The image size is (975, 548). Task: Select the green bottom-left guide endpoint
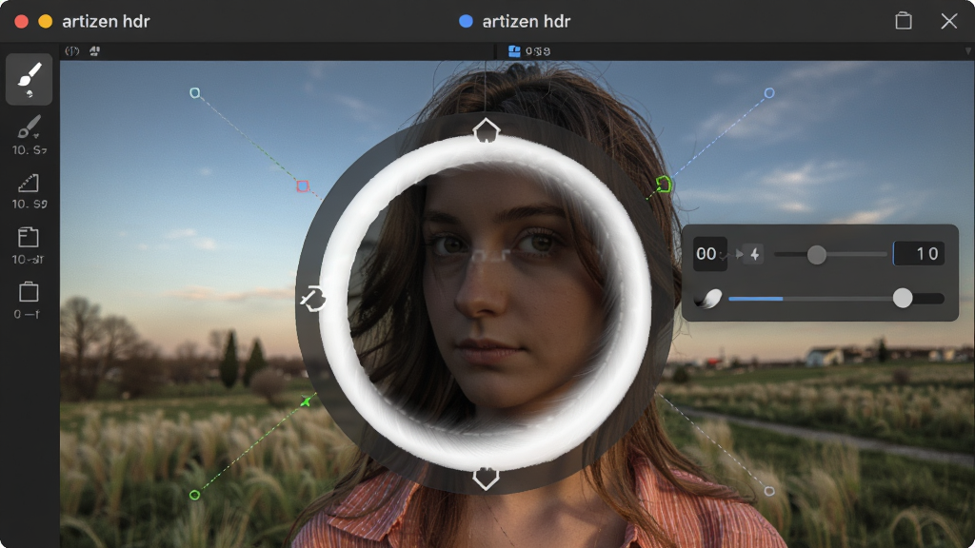pyautogui.click(x=194, y=495)
